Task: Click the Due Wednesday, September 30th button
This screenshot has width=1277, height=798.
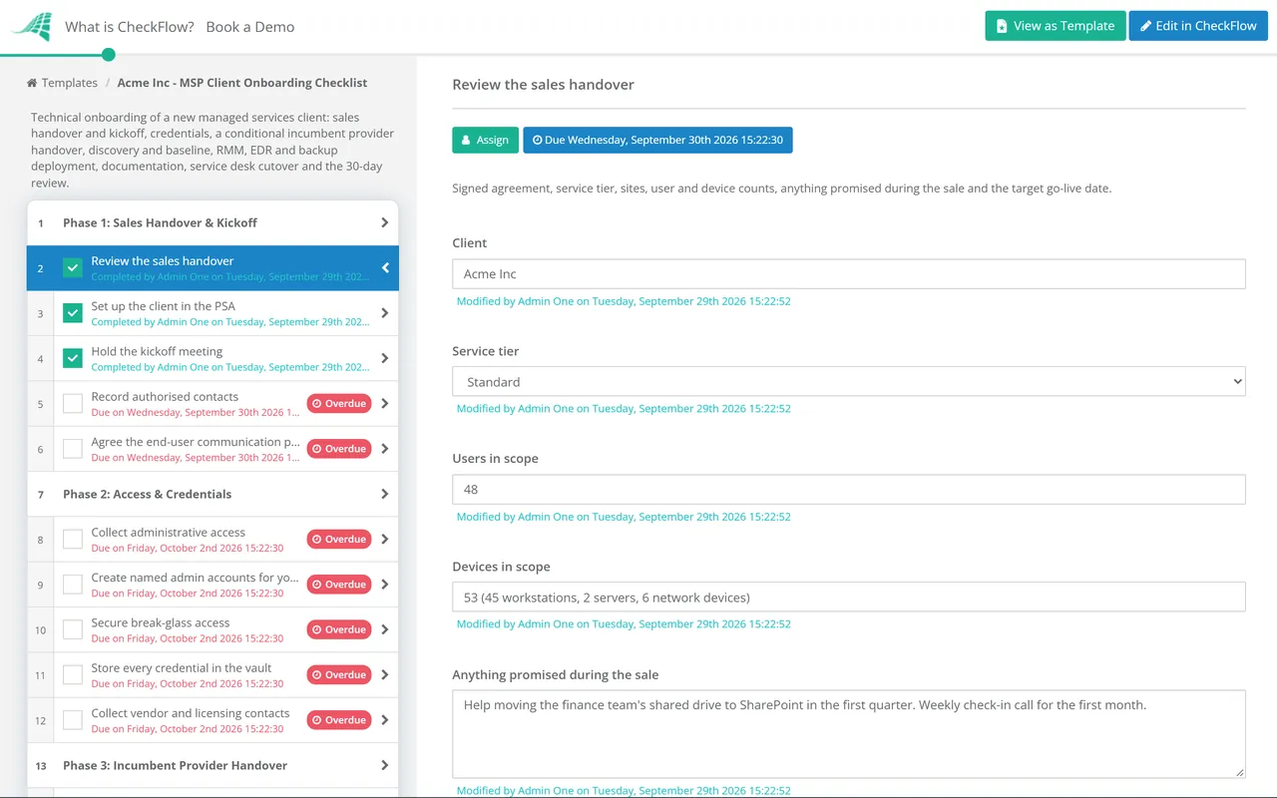Action: pos(657,140)
